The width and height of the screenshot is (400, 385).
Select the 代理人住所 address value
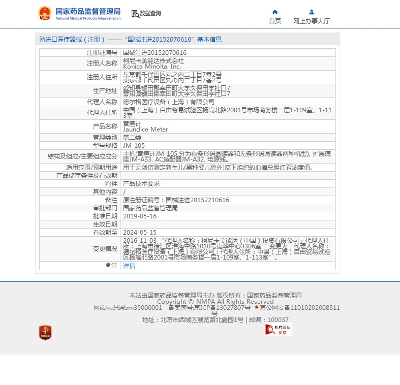(x=227, y=113)
